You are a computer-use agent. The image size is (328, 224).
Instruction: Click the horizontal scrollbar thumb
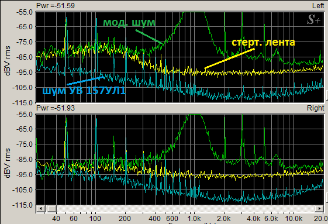click(51, 209)
